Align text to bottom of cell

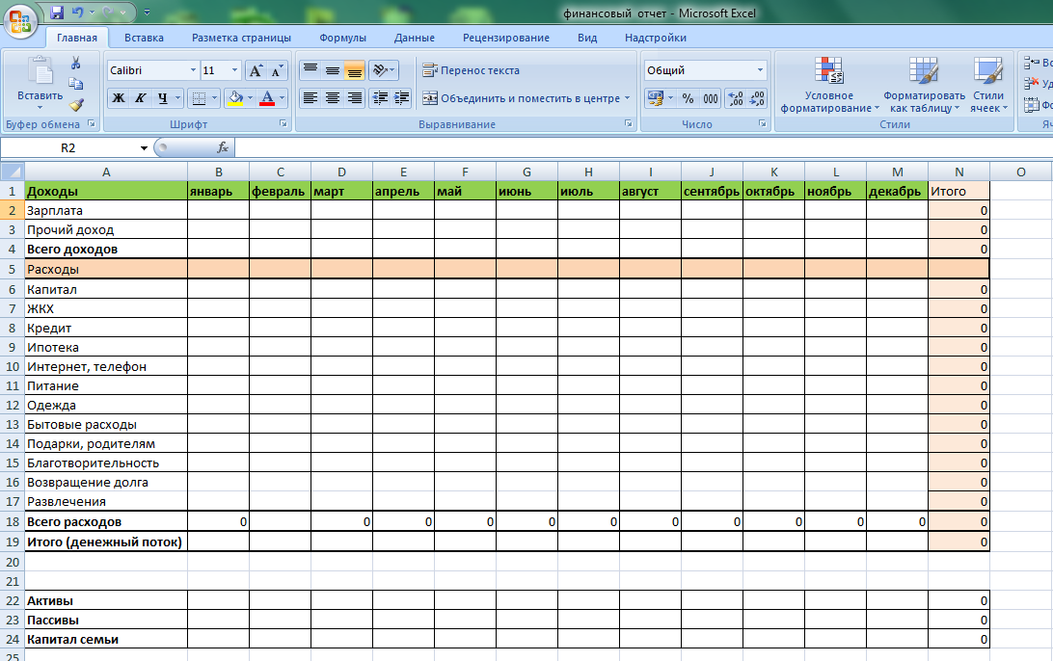pyautogui.click(x=355, y=69)
